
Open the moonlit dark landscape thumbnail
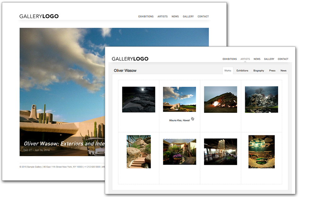pos(138,99)
